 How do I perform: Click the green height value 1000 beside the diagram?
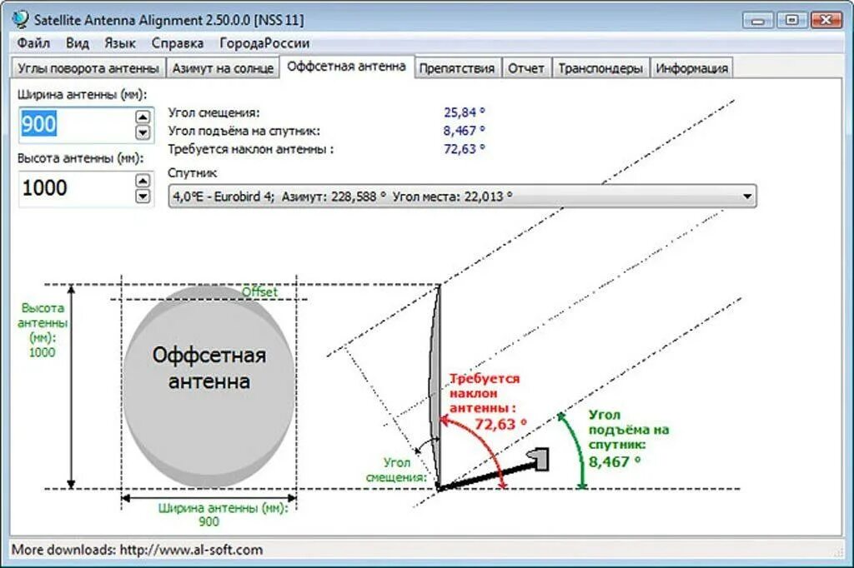[42, 352]
